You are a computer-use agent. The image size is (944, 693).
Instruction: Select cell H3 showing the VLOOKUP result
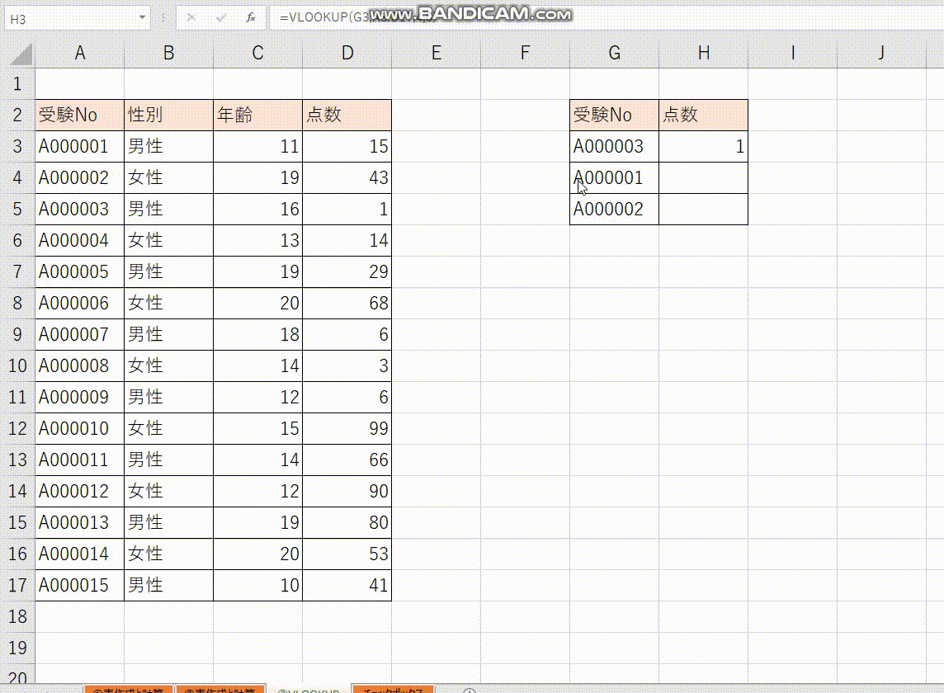(x=703, y=146)
